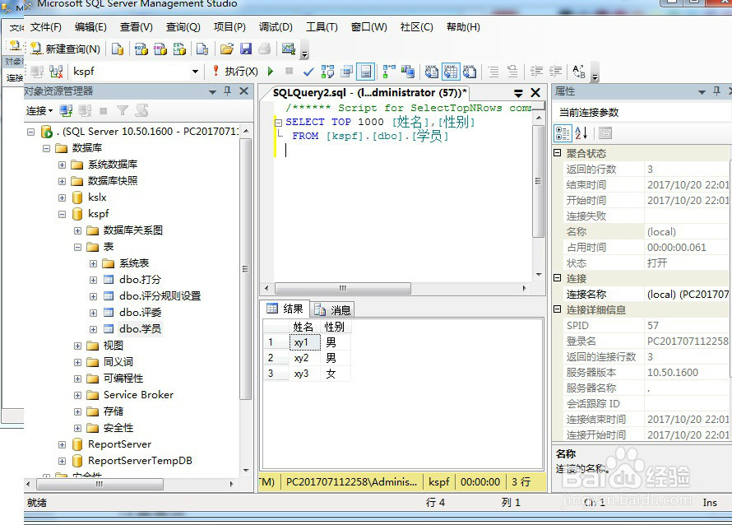732x525 pixels.
Task: Expand the 系统数据库 folder
Action: 62,165
